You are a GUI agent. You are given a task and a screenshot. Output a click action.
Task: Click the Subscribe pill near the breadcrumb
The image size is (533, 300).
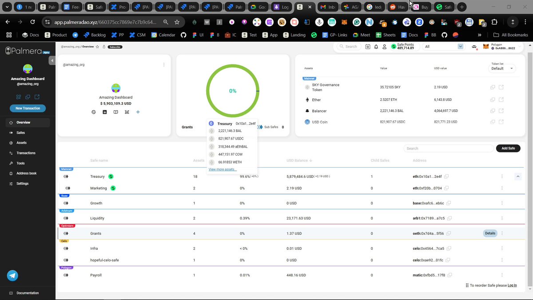tap(115, 47)
